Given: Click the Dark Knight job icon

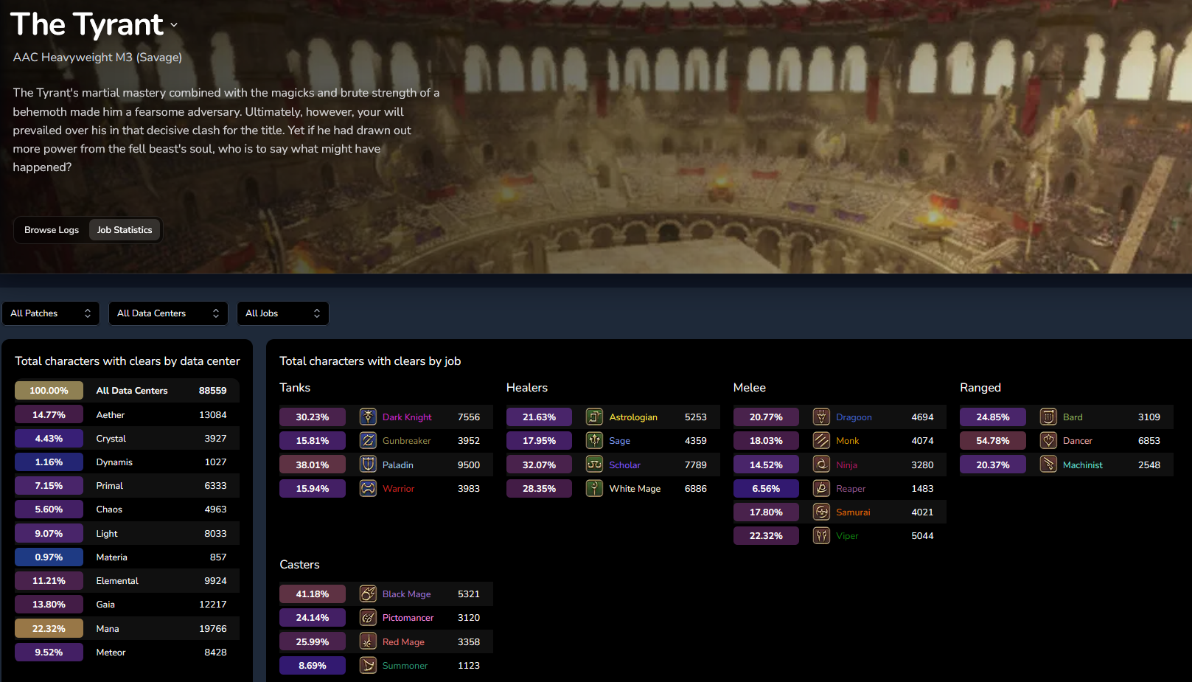Looking at the screenshot, I should point(368,417).
